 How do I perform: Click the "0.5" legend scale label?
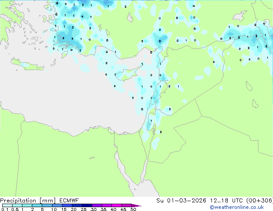point(15,209)
